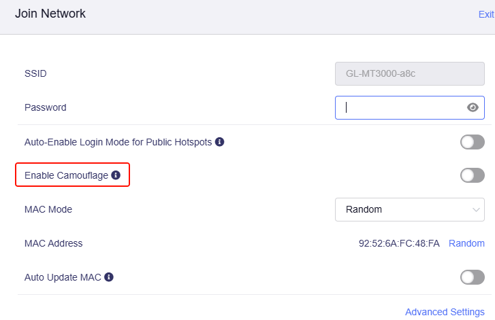Select the Enable Camouflage label text
The height and width of the screenshot is (320, 495).
(66, 175)
